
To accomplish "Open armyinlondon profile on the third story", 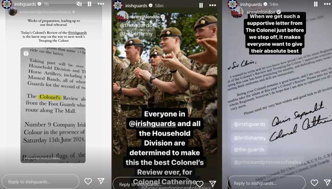I will pos(237,12).
